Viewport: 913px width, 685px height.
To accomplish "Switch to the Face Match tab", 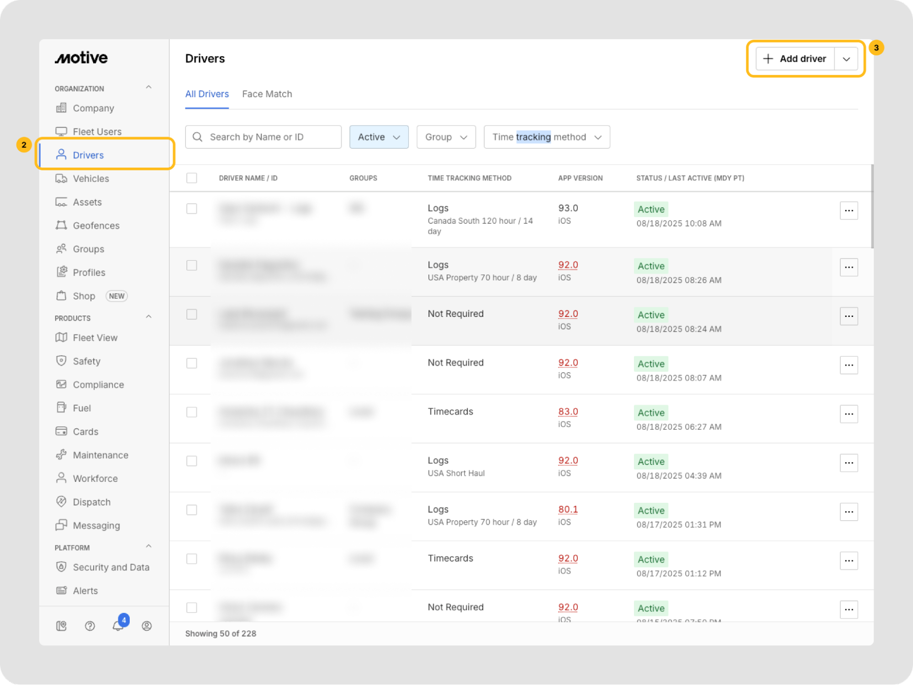I will tap(267, 94).
